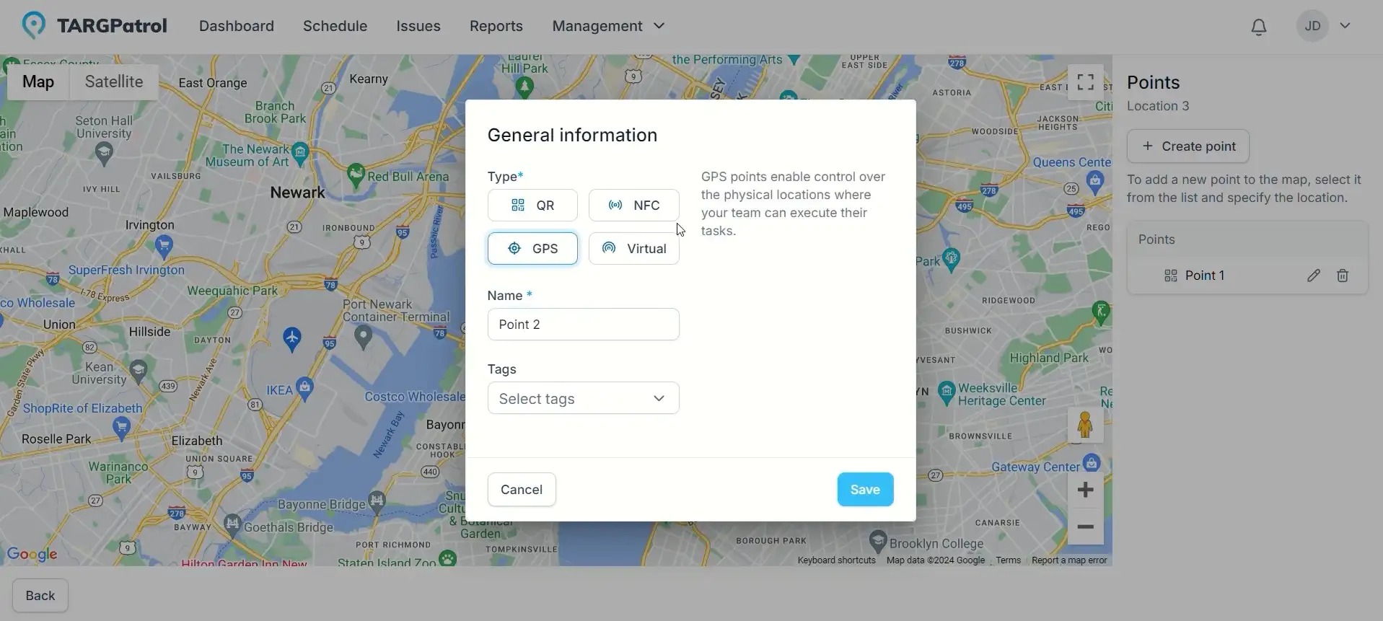The image size is (1383, 621).
Task: Zoom out on the map
Action: pos(1085,527)
